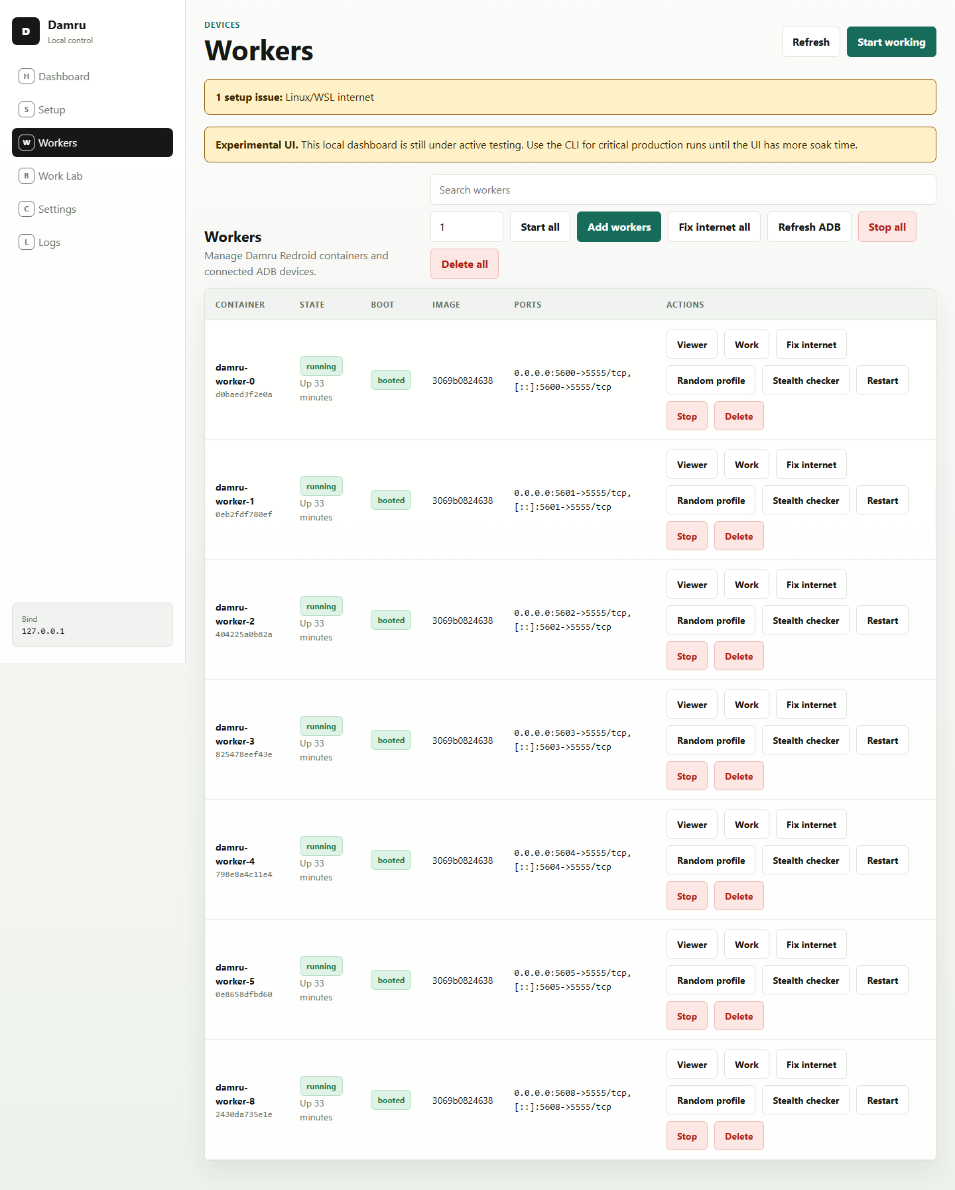The height and width of the screenshot is (1190, 955).
Task: Restart damru-worker-4
Action: coord(883,861)
